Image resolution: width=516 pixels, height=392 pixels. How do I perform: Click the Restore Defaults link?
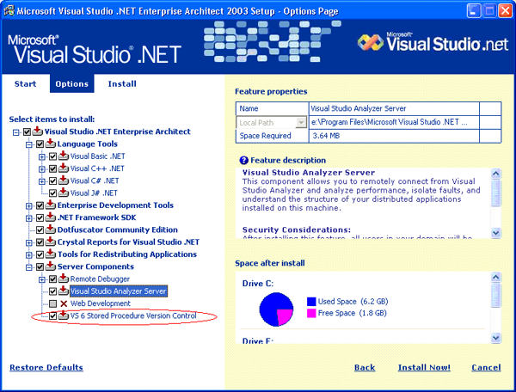[46, 368]
